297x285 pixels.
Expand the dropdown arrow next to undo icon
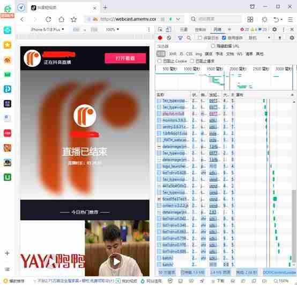pos(281,19)
